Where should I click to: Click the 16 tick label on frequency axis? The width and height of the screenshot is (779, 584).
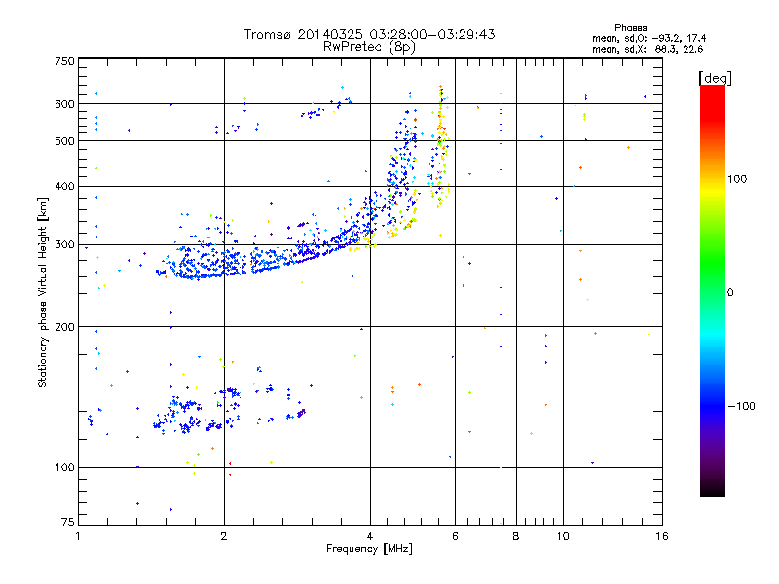point(662,536)
